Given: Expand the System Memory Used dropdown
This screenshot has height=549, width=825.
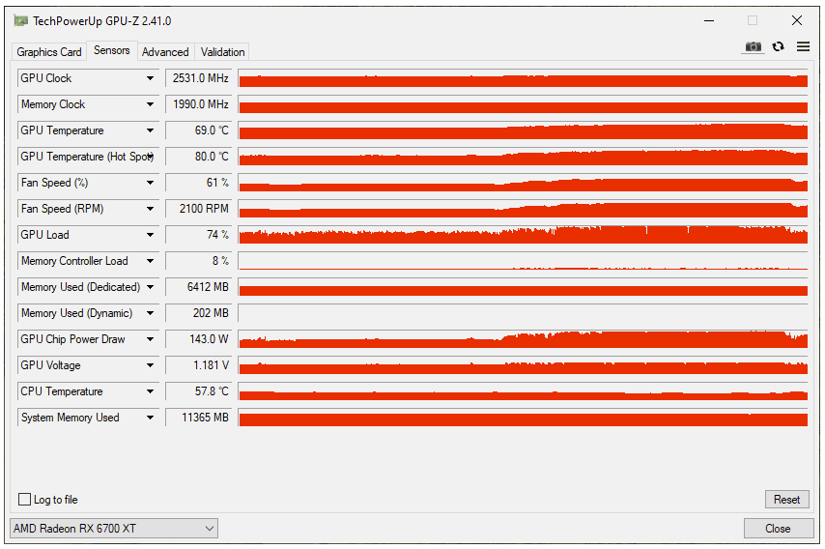Looking at the screenshot, I should point(150,418).
